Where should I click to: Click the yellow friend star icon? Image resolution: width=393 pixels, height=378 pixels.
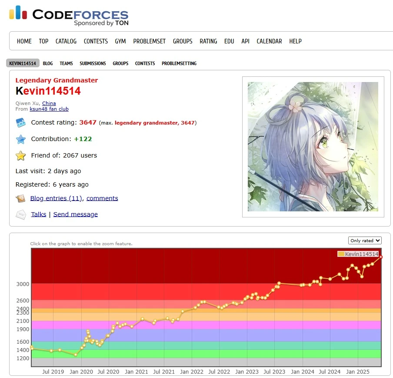coord(20,156)
